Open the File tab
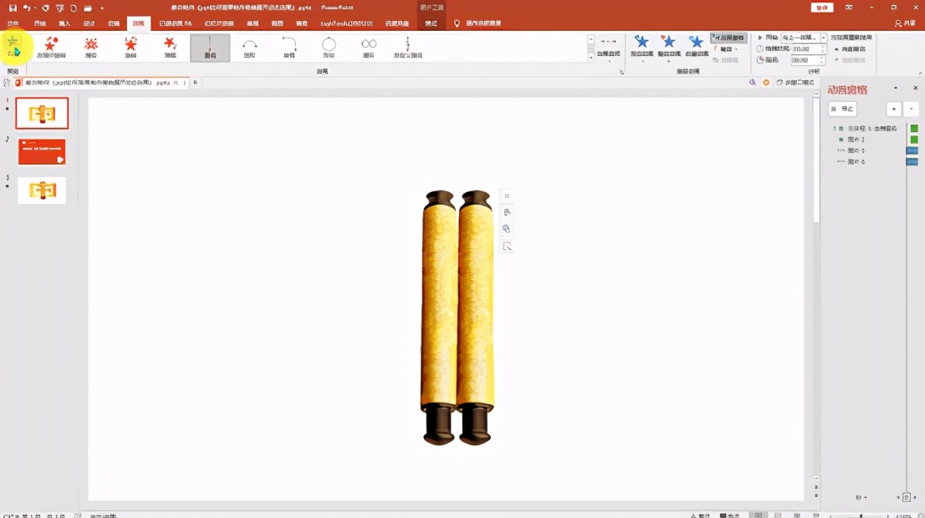Screen dimensions: 925x518 13,23
